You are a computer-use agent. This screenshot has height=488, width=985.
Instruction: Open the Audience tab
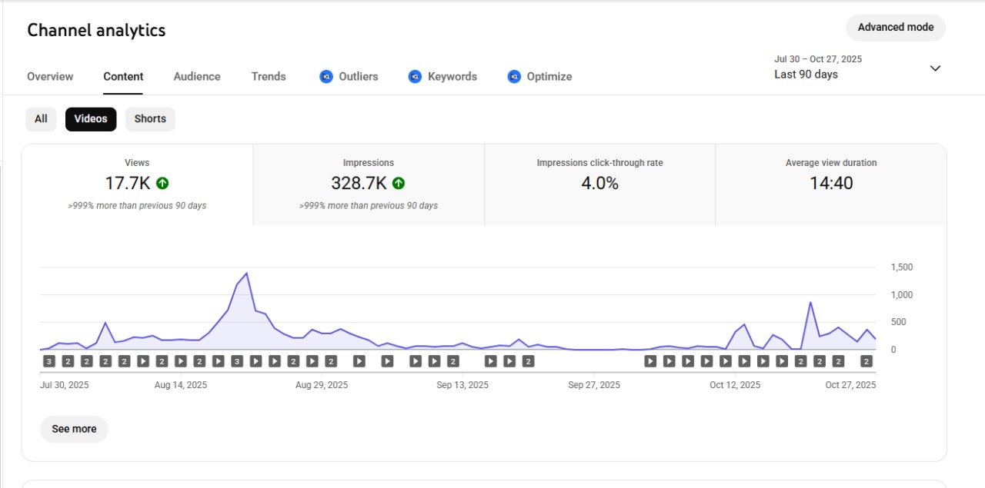coord(197,77)
